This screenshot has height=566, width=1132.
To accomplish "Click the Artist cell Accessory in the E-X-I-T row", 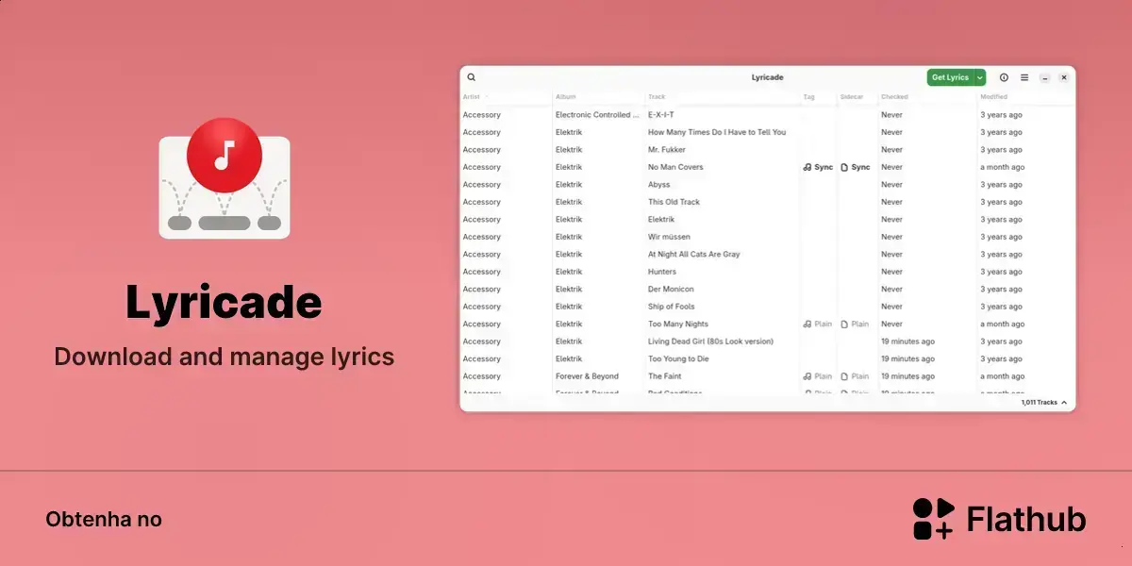I will click(x=482, y=115).
